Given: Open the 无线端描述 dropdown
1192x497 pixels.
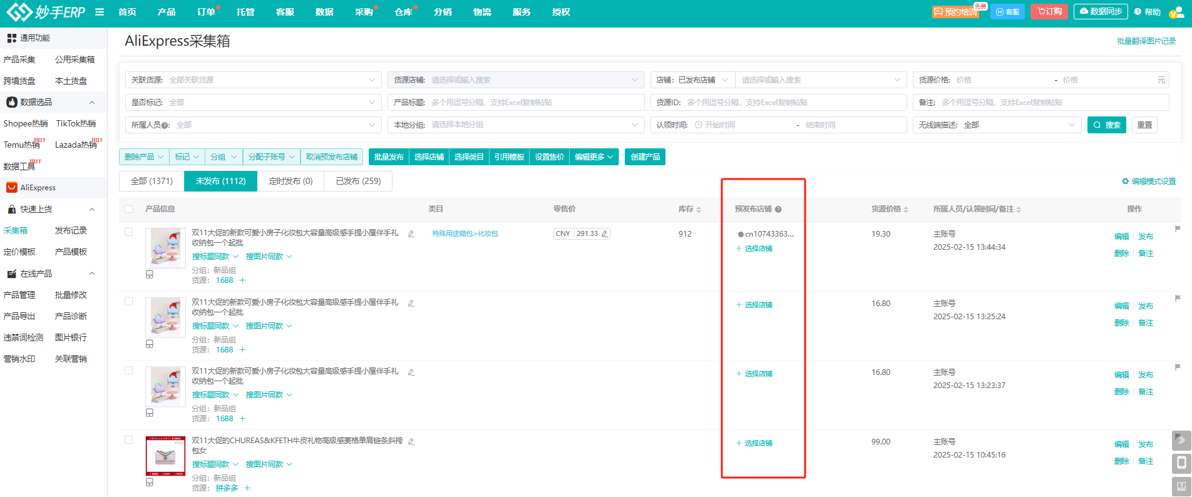Looking at the screenshot, I should pyautogui.click(x=997, y=125).
